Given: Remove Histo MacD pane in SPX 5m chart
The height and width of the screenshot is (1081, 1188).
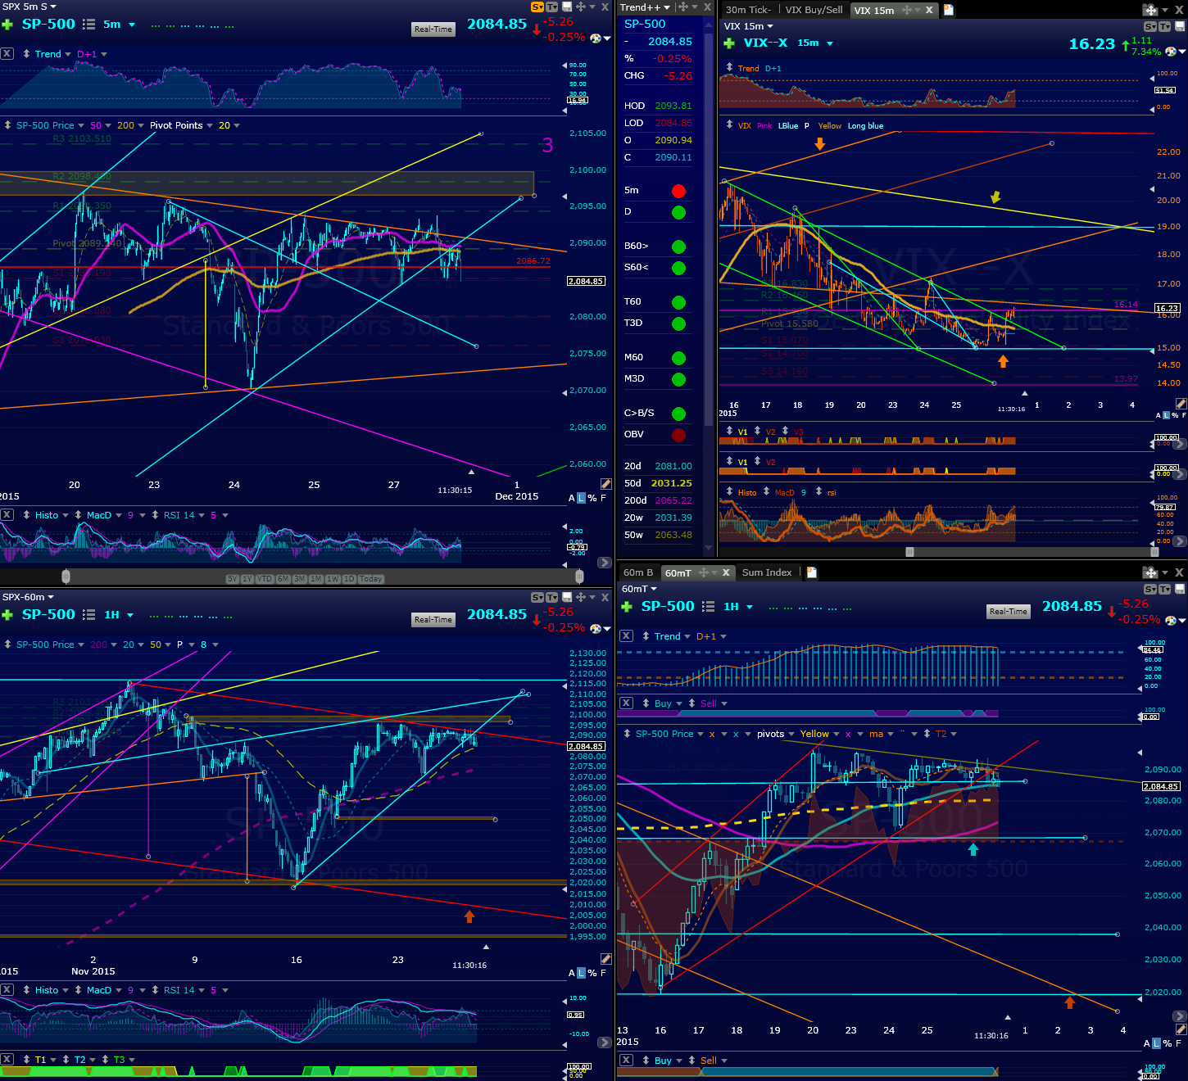Looking at the screenshot, I should pos(7,514).
